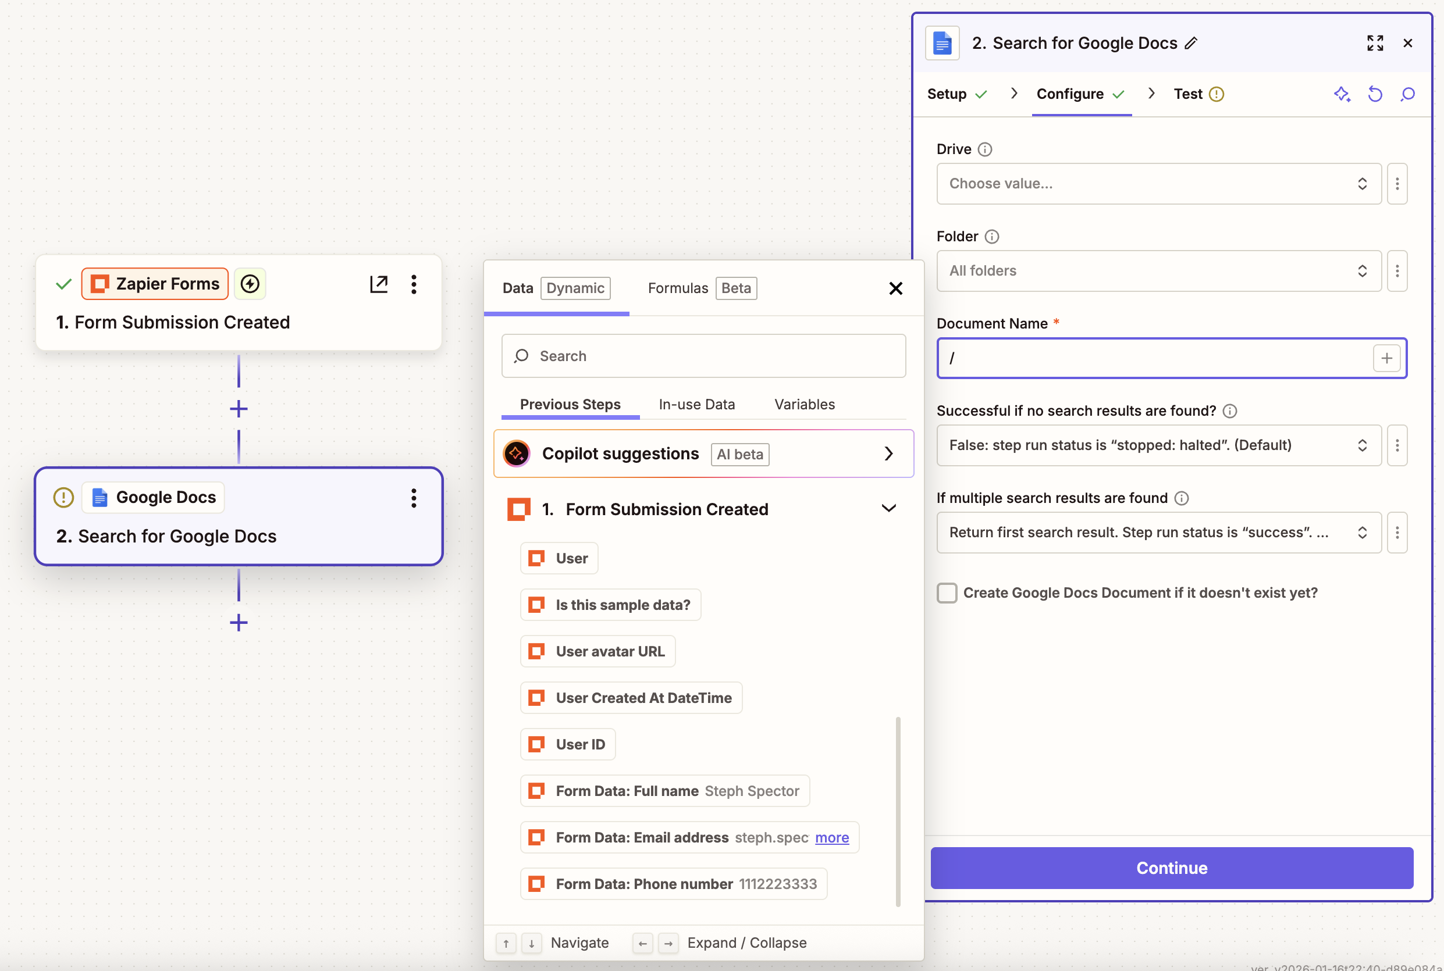This screenshot has height=971, width=1444.
Task: Expand the step panel to fullscreen
Action: (x=1375, y=42)
